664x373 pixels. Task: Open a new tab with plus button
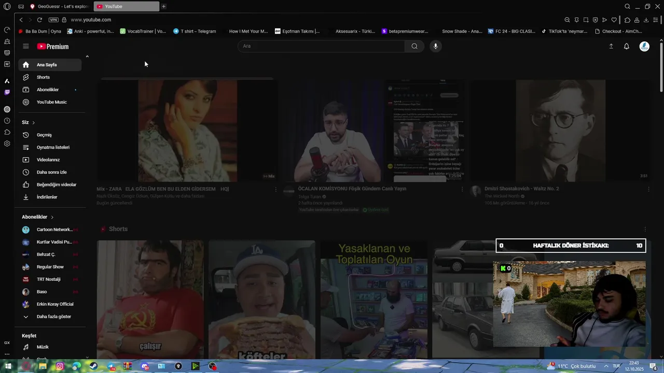click(163, 6)
